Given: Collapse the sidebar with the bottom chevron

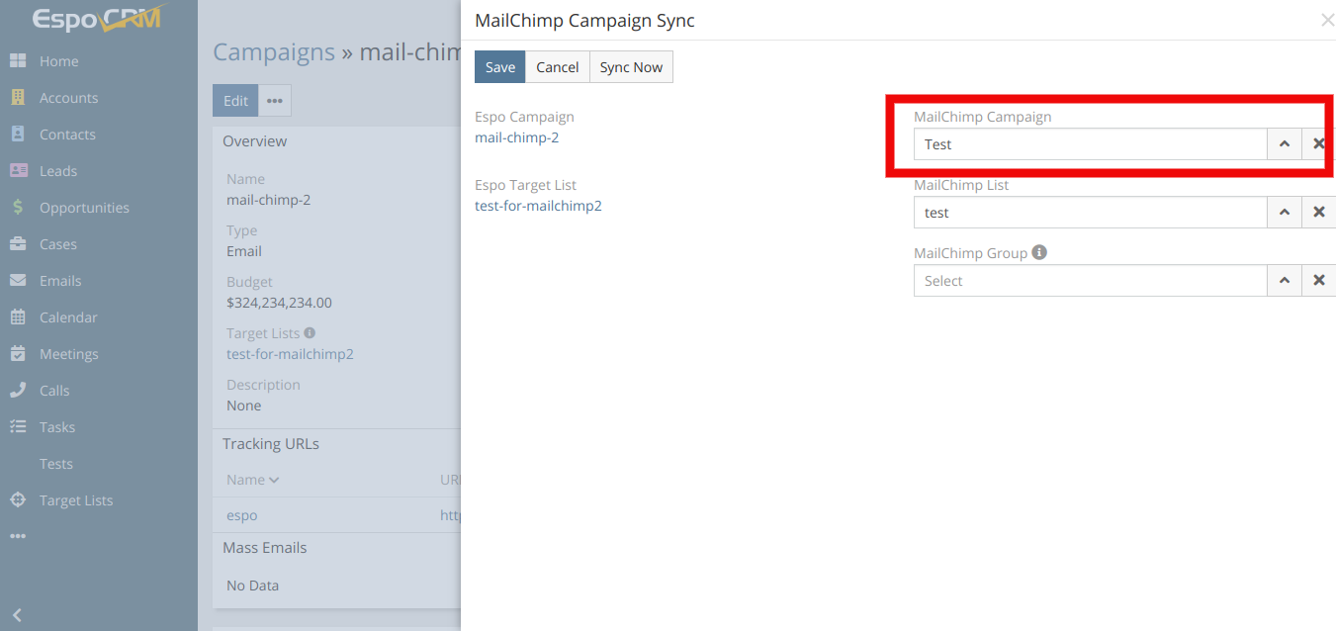Looking at the screenshot, I should (17, 615).
